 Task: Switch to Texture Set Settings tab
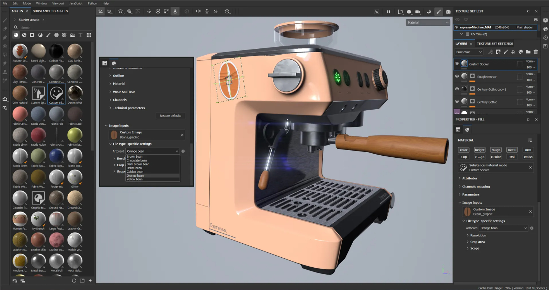[x=495, y=44]
